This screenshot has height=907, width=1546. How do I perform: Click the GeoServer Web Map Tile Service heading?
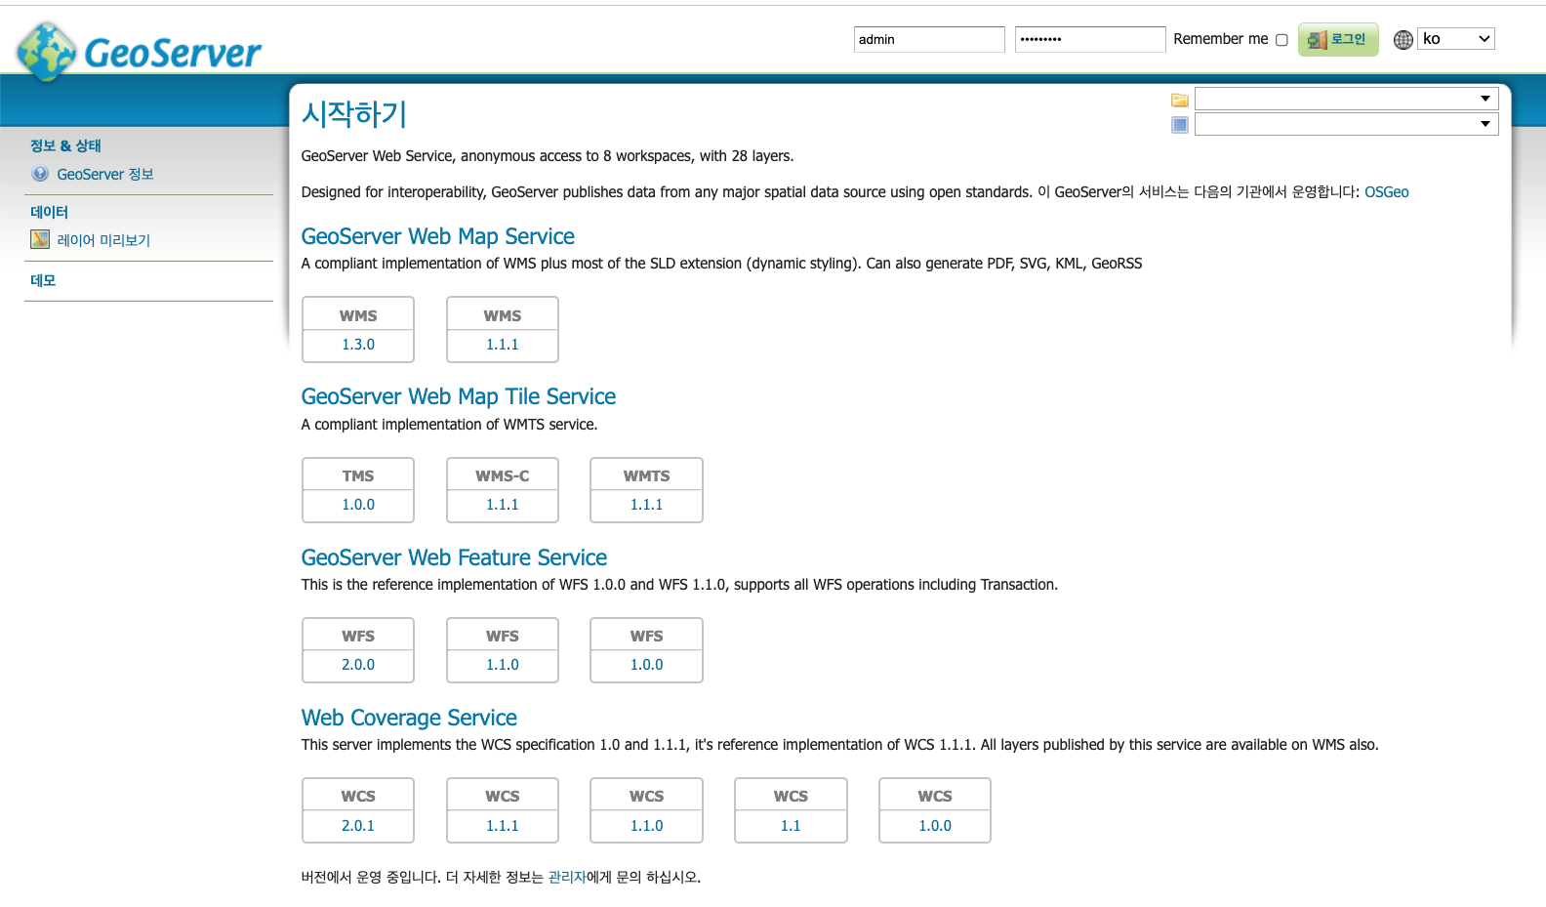[459, 396]
